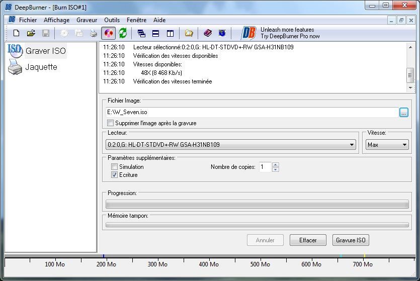This screenshot has height=281, width=420.
Task: Click the Fichier Image path field
Action: coord(252,112)
